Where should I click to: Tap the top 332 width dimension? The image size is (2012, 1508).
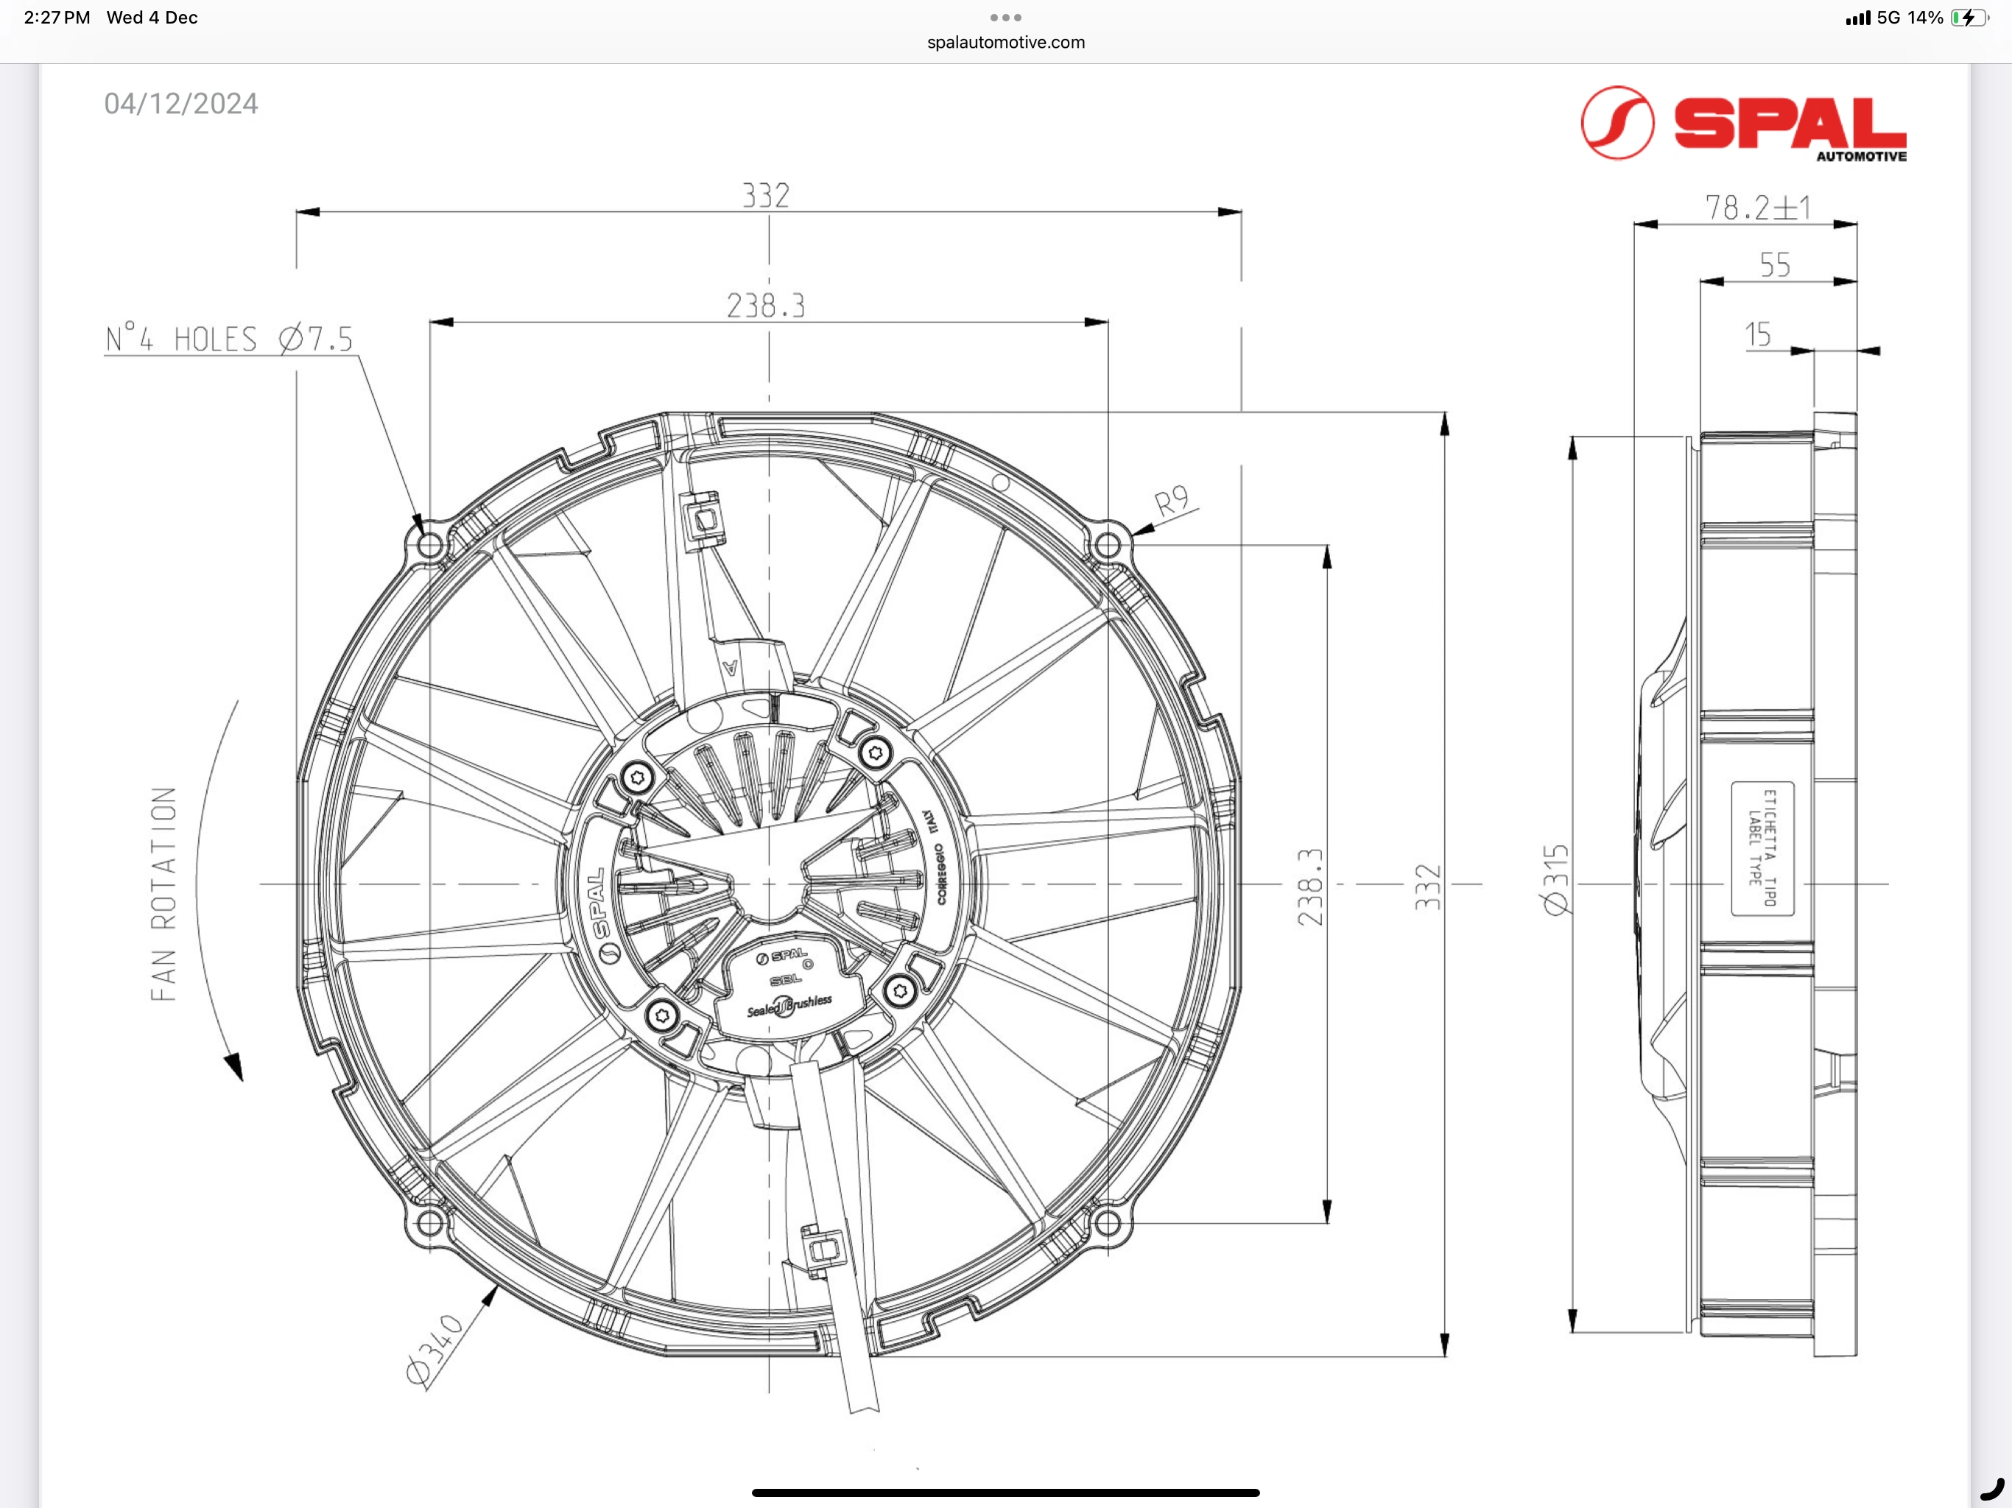tap(766, 196)
